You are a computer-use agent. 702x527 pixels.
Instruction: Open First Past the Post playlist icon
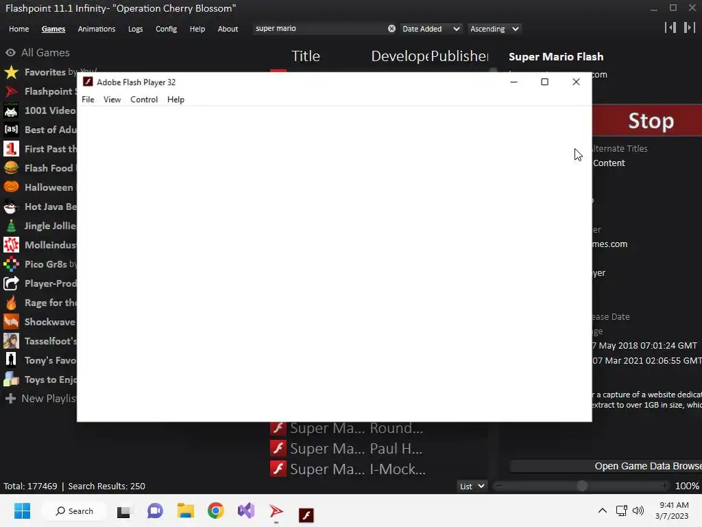point(11,149)
